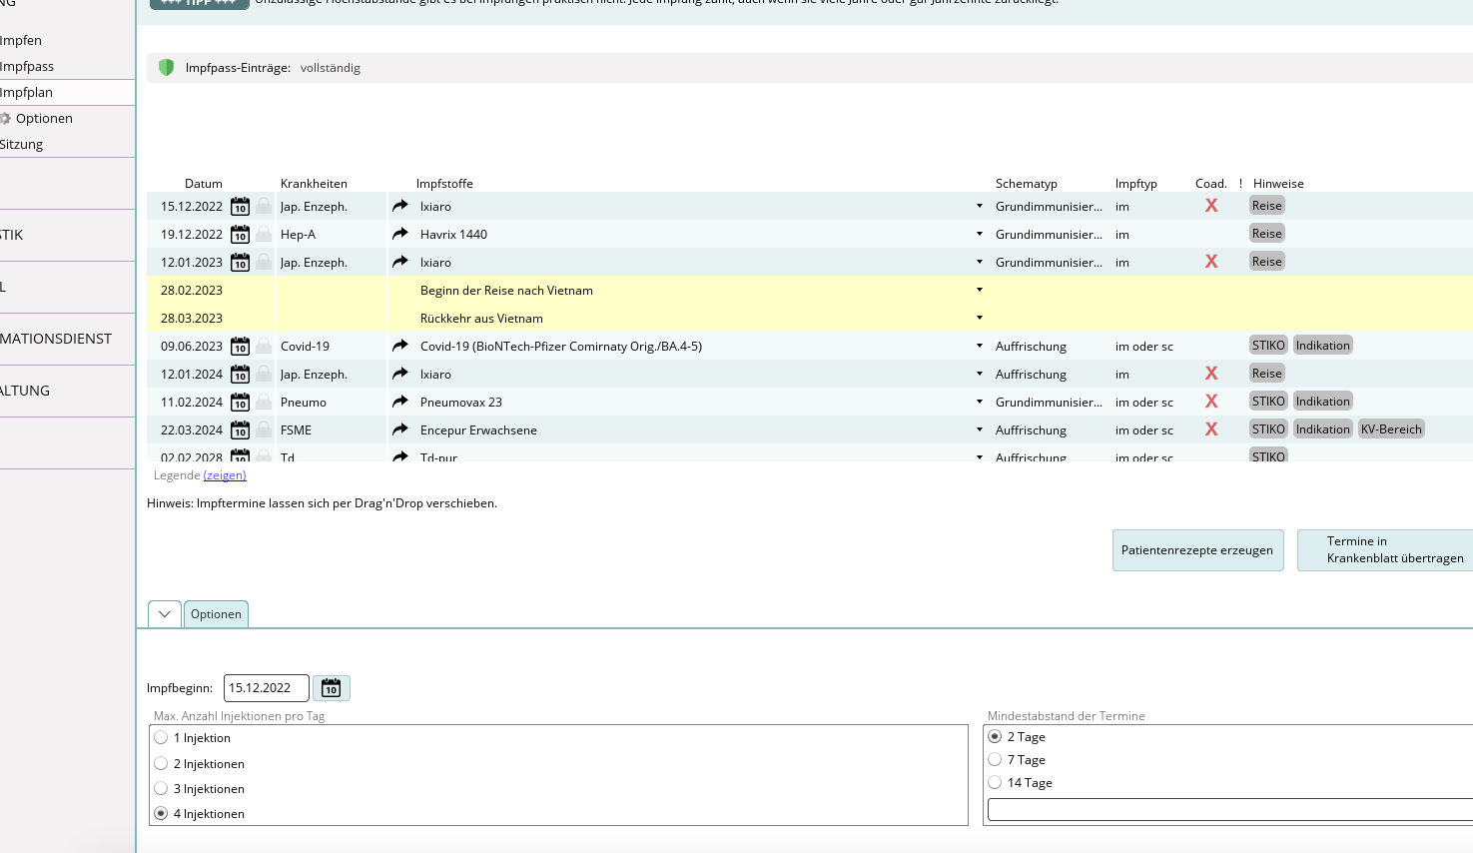Collapse the options panel chevron
The width and height of the screenshot is (1473, 853).
pyautogui.click(x=165, y=614)
